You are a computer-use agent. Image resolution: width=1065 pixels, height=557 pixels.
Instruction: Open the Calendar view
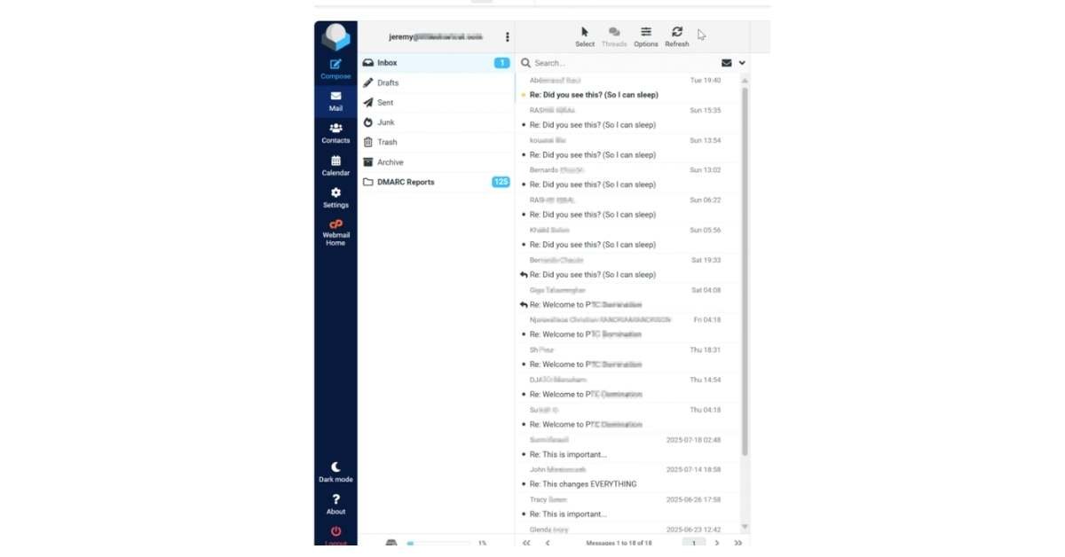335,166
